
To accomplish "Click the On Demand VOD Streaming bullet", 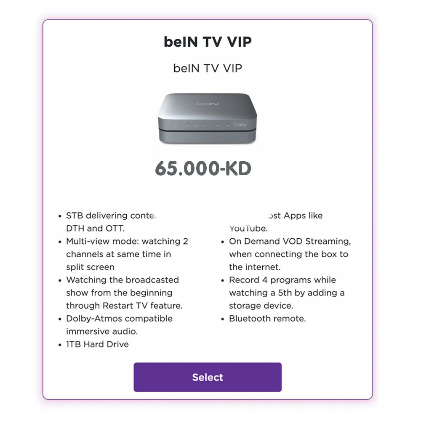I will click(x=290, y=242).
